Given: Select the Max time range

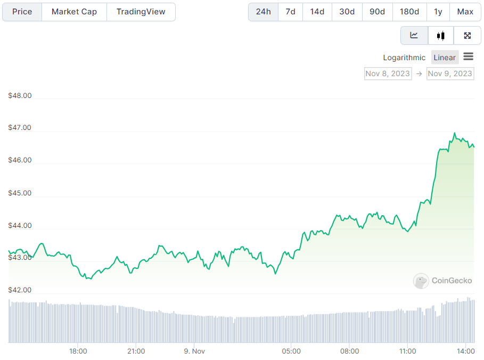Looking at the screenshot, I should click(465, 12).
